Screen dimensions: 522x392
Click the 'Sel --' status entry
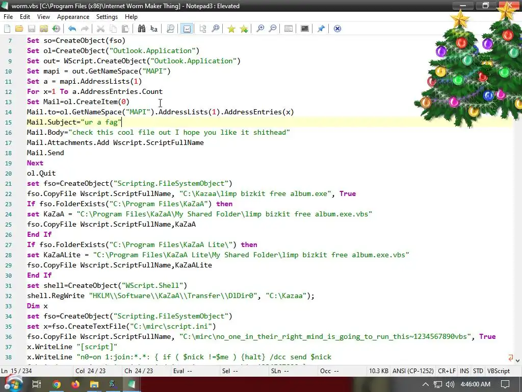pyautogui.click(x=230, y=371)
